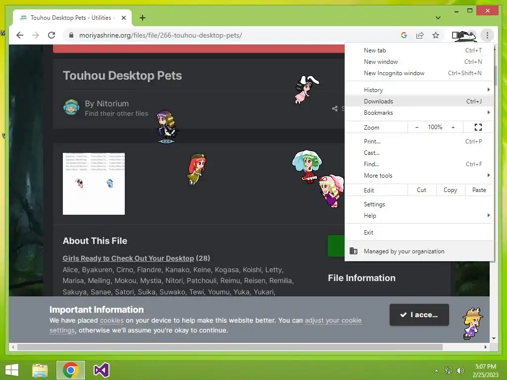Click the Chrome taskbar icon
Image resolution: width=507 pixels, height=380 pixels.
tap(71, 370)
